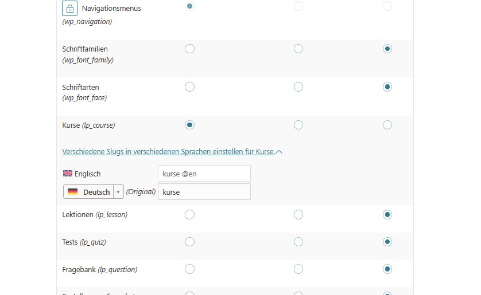Select third radio option for Schriftarten

pyautogui.click(x=387, y=87)
